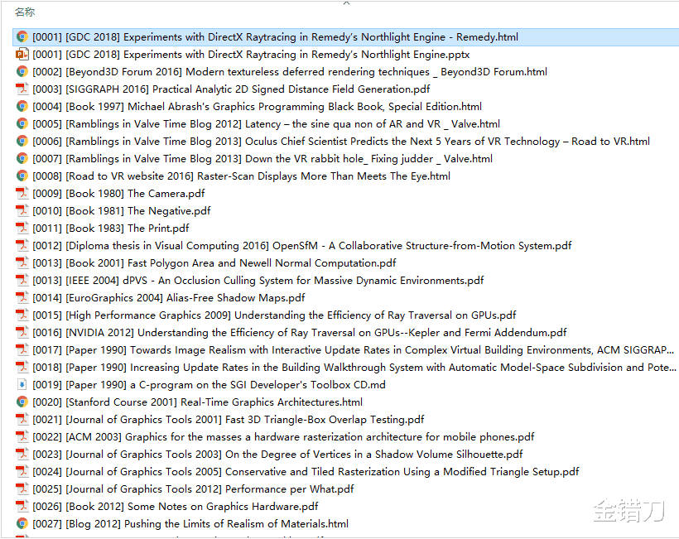Click the 名称 column header

(x=25, y=12)
